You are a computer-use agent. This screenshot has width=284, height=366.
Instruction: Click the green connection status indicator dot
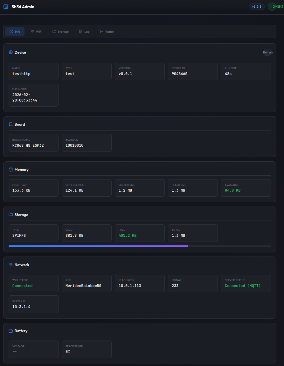(271, 7)
